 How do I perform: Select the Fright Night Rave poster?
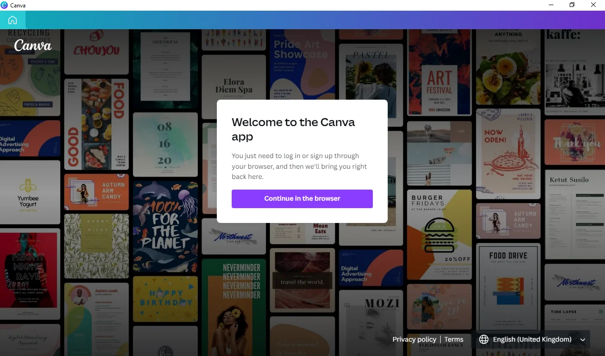[x=30, y=273]
